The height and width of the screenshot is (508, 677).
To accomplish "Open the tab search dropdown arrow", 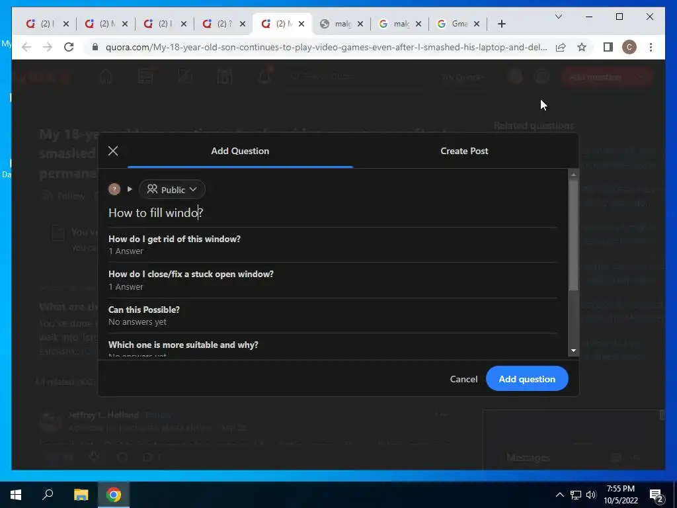I will pos(558,17).
